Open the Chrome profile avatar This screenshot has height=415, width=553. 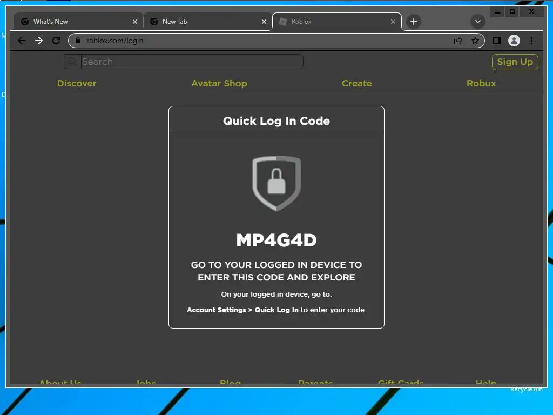click(514, 41)
